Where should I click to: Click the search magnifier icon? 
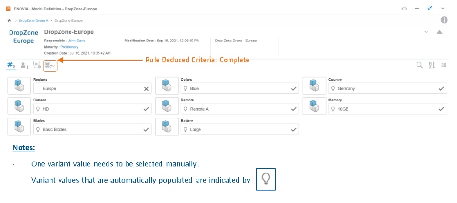(419, 65)
